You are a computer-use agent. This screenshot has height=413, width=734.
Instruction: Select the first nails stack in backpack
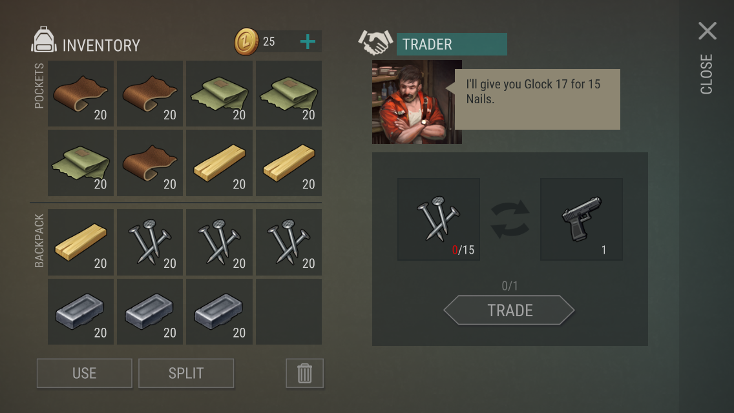coord(150,242)
